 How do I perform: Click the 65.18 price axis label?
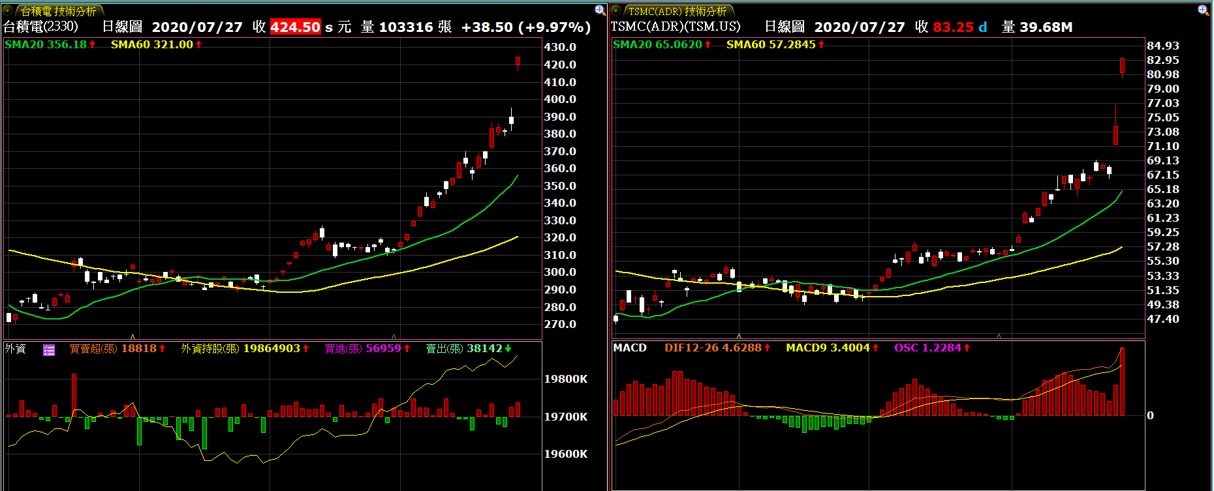1163,189
